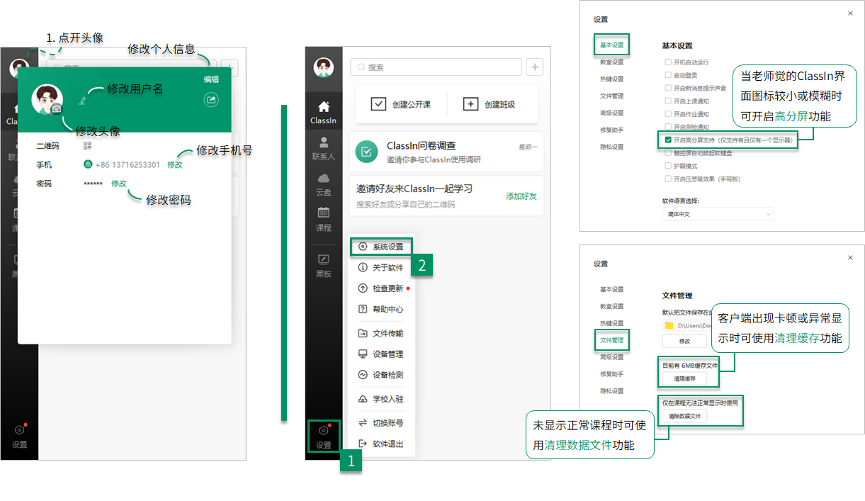The image size is (865, 501).
Task: Select 关于软件 from the popup menu
Action: (x=381, y=268)
